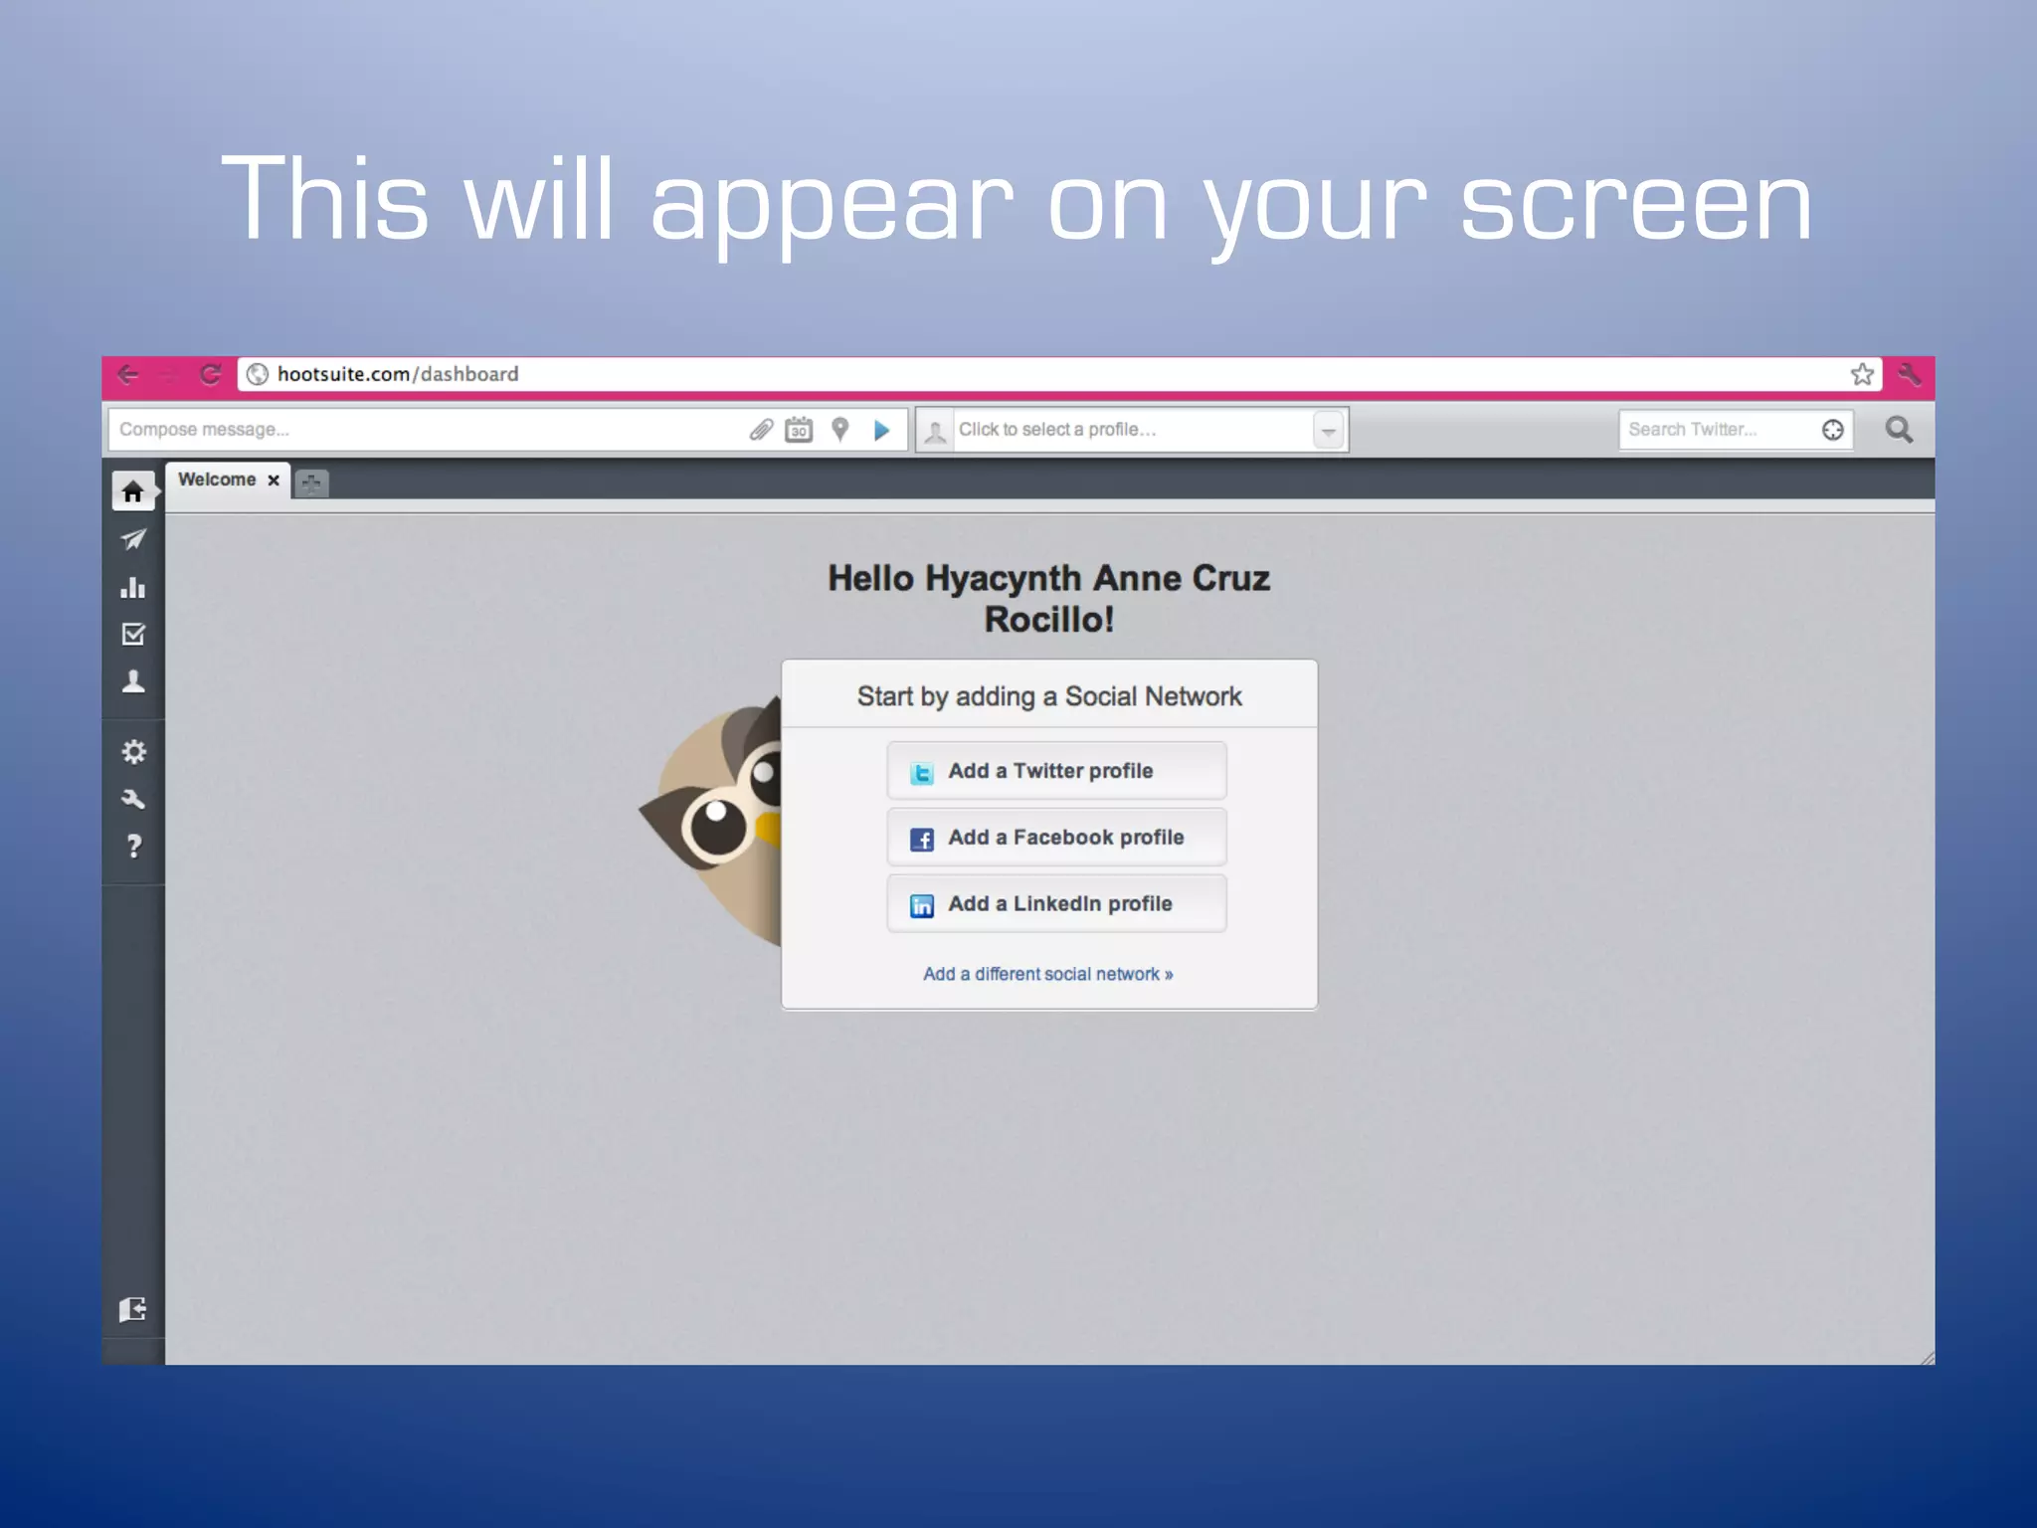The width and height of the screenshot is (2037, 1528).
Task: Reload the hootsuite dashboard page
Action: [x=210, y=374]
